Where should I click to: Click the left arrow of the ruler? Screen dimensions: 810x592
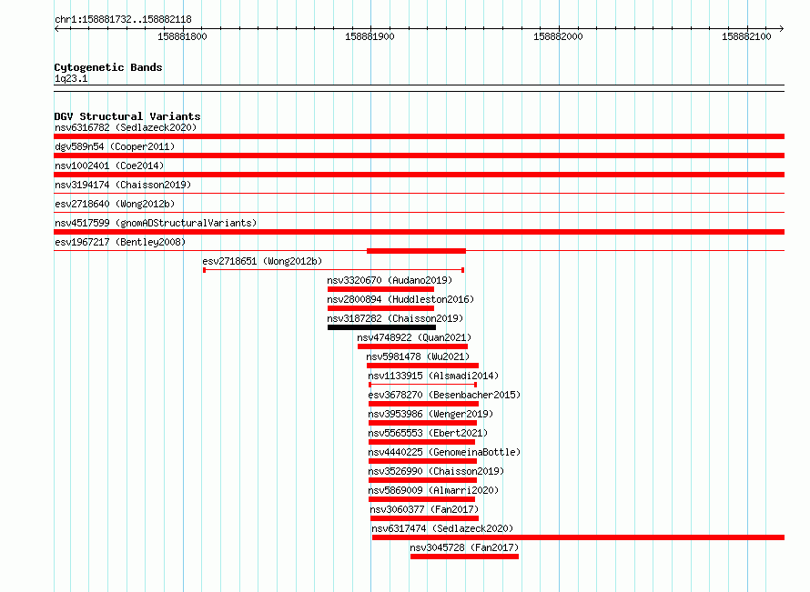pyautogui.click(x=56, y=29)
